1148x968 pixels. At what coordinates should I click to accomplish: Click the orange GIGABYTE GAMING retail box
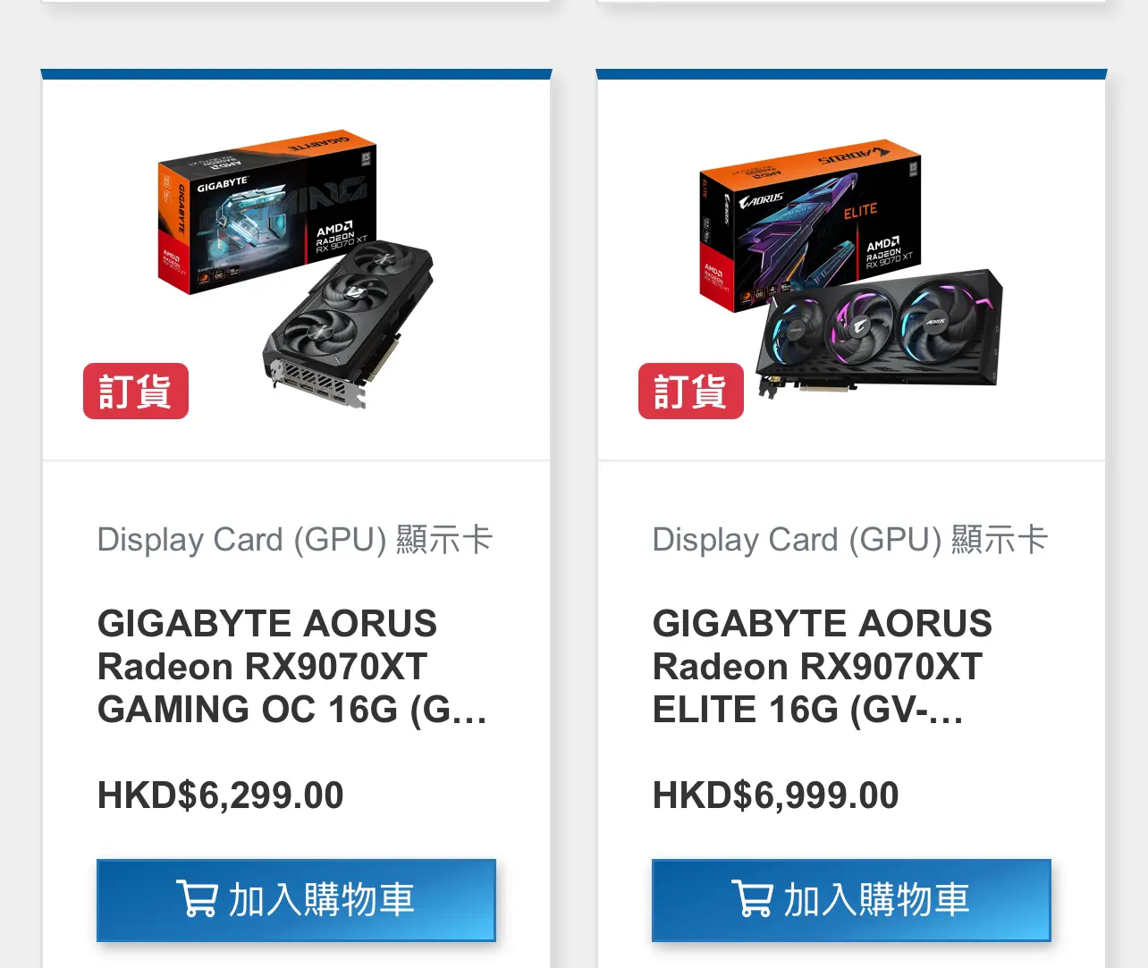coord(266,214)
